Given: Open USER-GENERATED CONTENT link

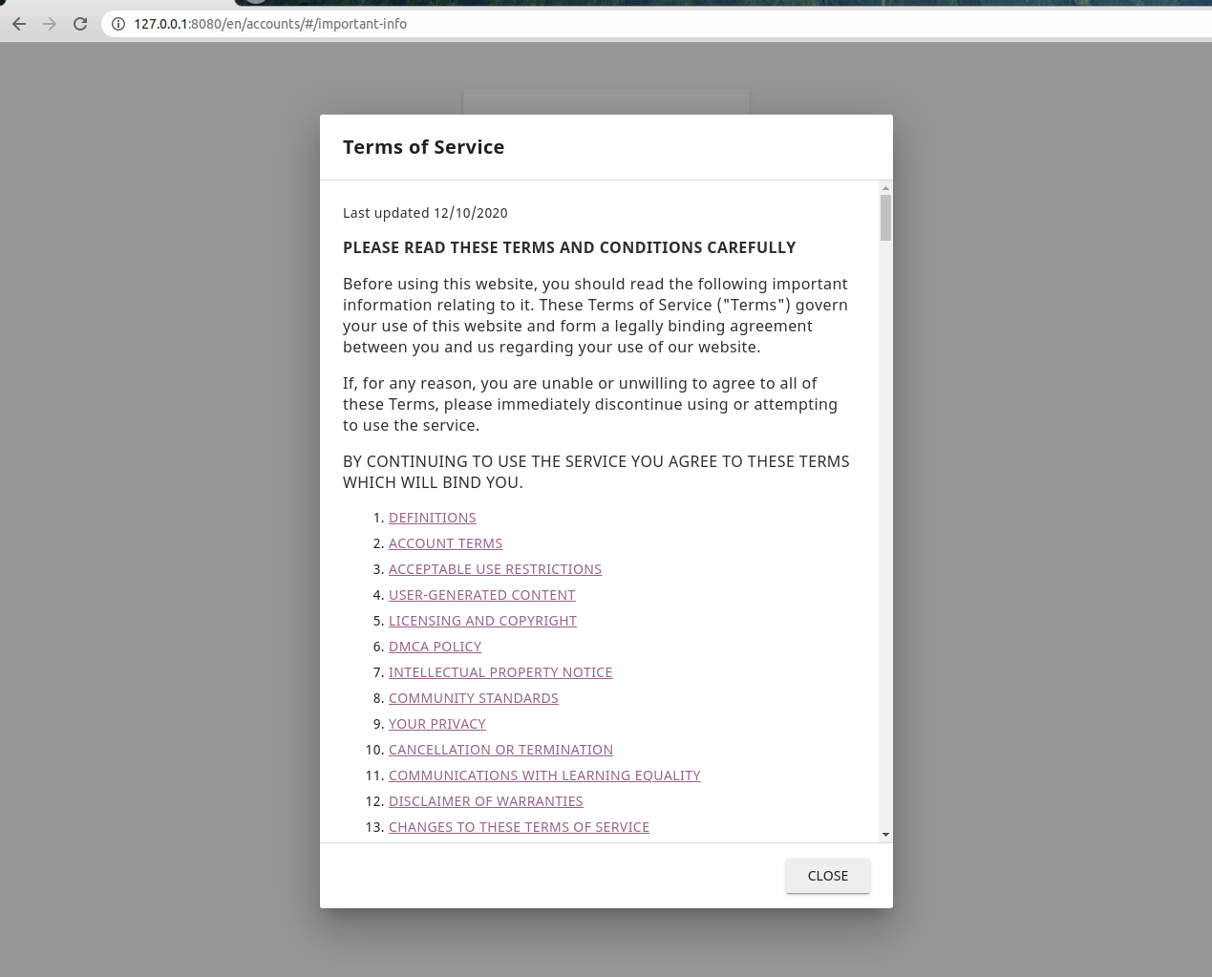Looking at the screenshot, I should 481,595.
